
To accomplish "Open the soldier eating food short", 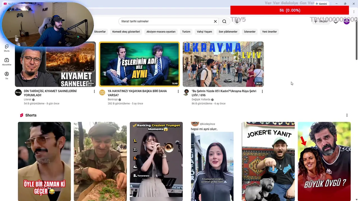I will pos(100,161).
